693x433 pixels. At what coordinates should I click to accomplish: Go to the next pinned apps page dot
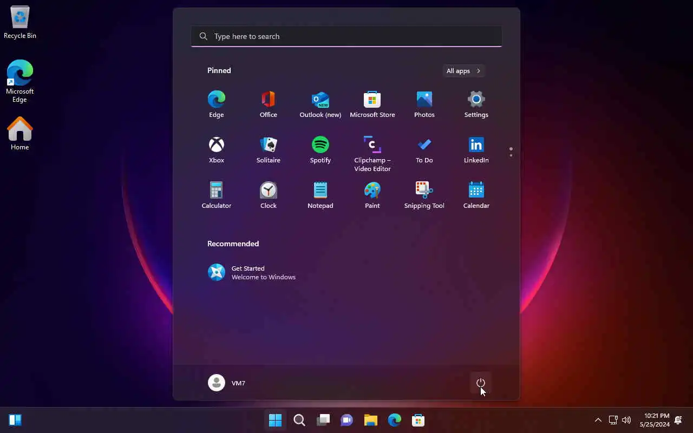point(511,156)
